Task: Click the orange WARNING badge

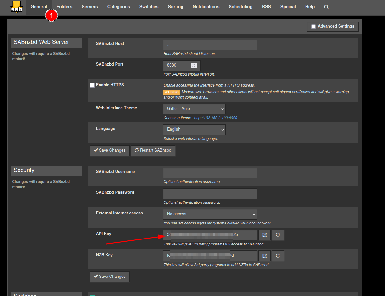Action: click(172, 92)
